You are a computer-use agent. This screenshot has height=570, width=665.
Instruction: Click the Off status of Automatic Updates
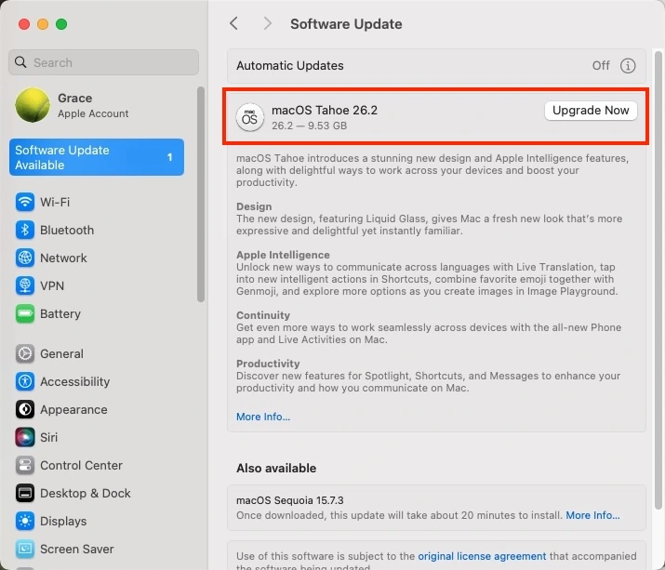click(x=601, y=66)
